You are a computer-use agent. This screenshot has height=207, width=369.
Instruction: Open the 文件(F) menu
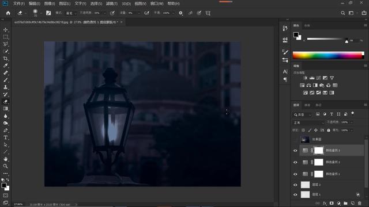point(19,3)
